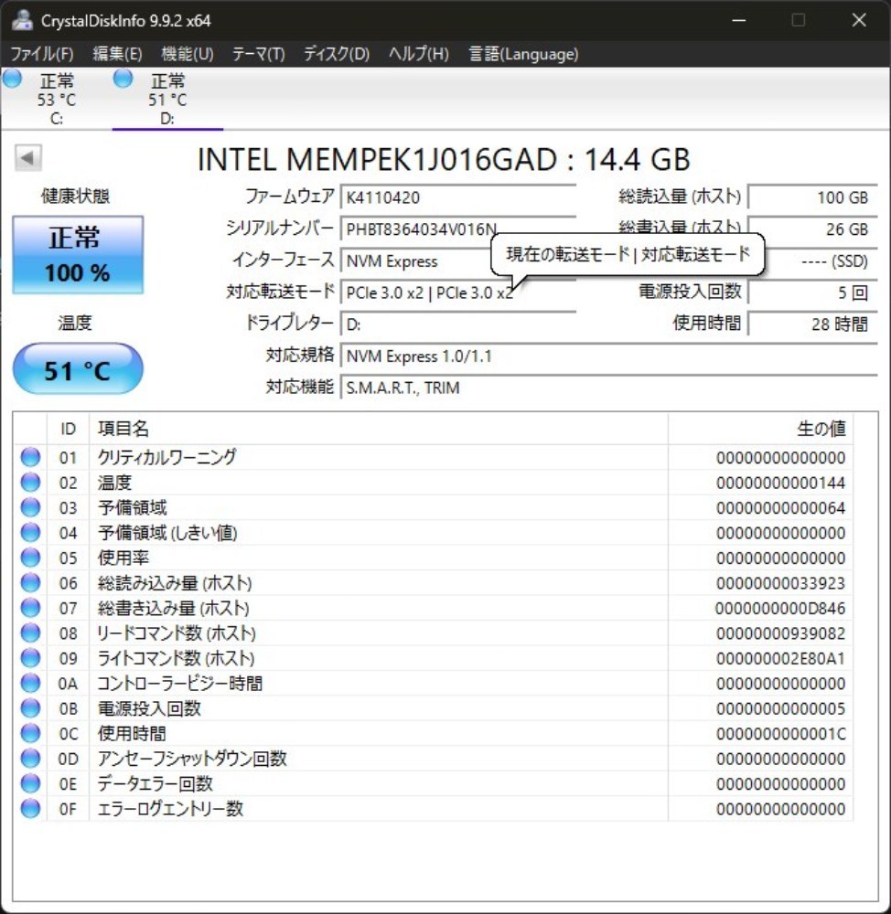This screenshot has width=891, height=914.
Task: Click the rotation rate value ---- (SSD)
Action: 821,261
